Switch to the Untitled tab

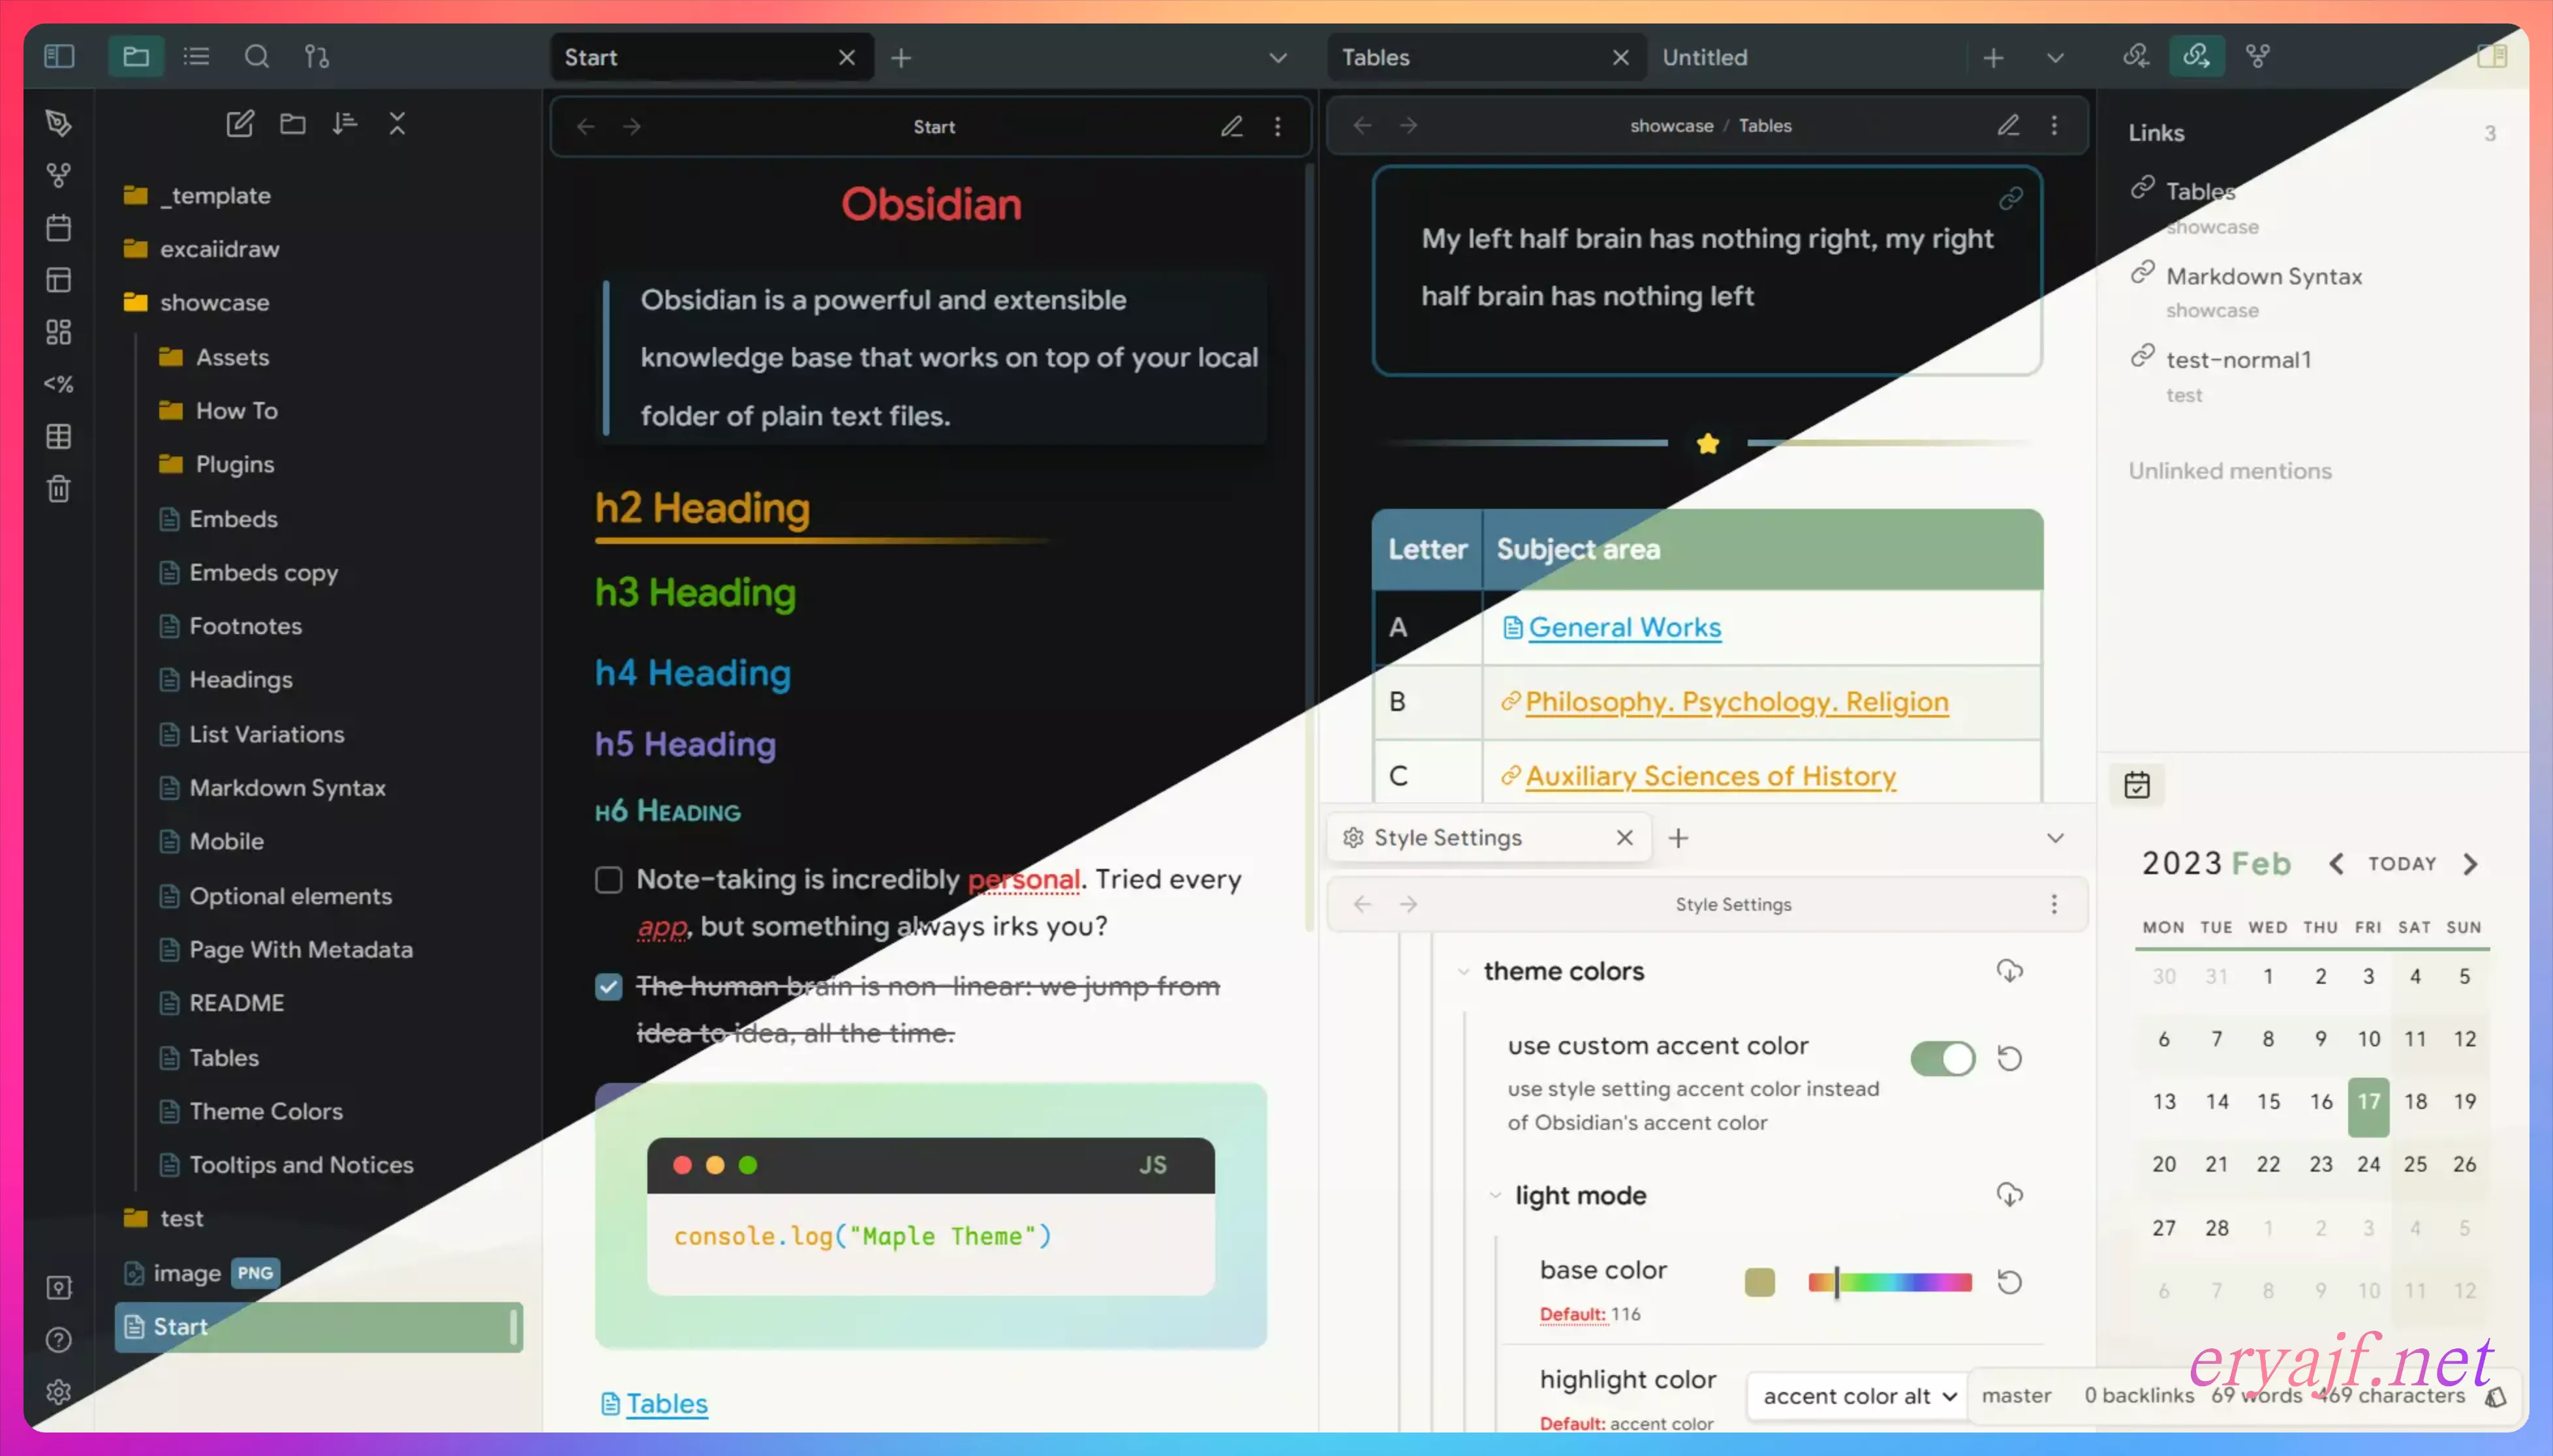(x=1705, y=58)
